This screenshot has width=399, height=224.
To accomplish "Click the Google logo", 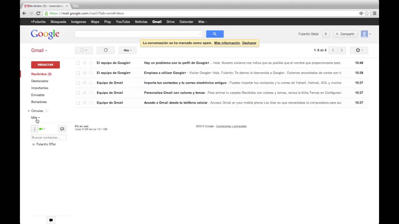I will 45,34.
